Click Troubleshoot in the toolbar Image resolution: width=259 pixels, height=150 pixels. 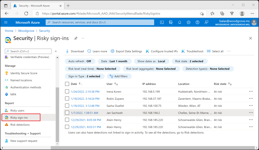(x=192, y=51)
